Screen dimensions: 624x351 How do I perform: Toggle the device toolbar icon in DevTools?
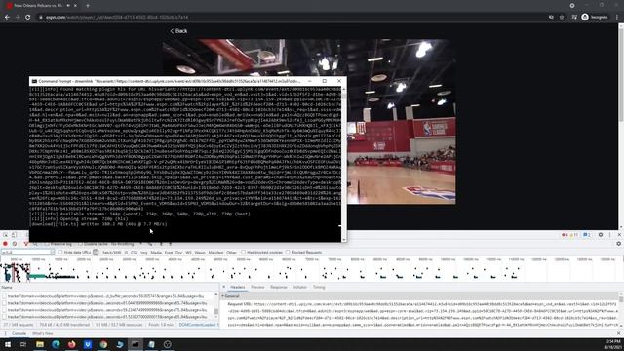tap(15, 235)
